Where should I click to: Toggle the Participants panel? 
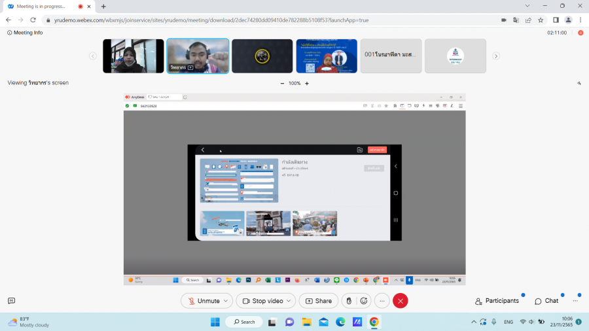coord(497,301)
